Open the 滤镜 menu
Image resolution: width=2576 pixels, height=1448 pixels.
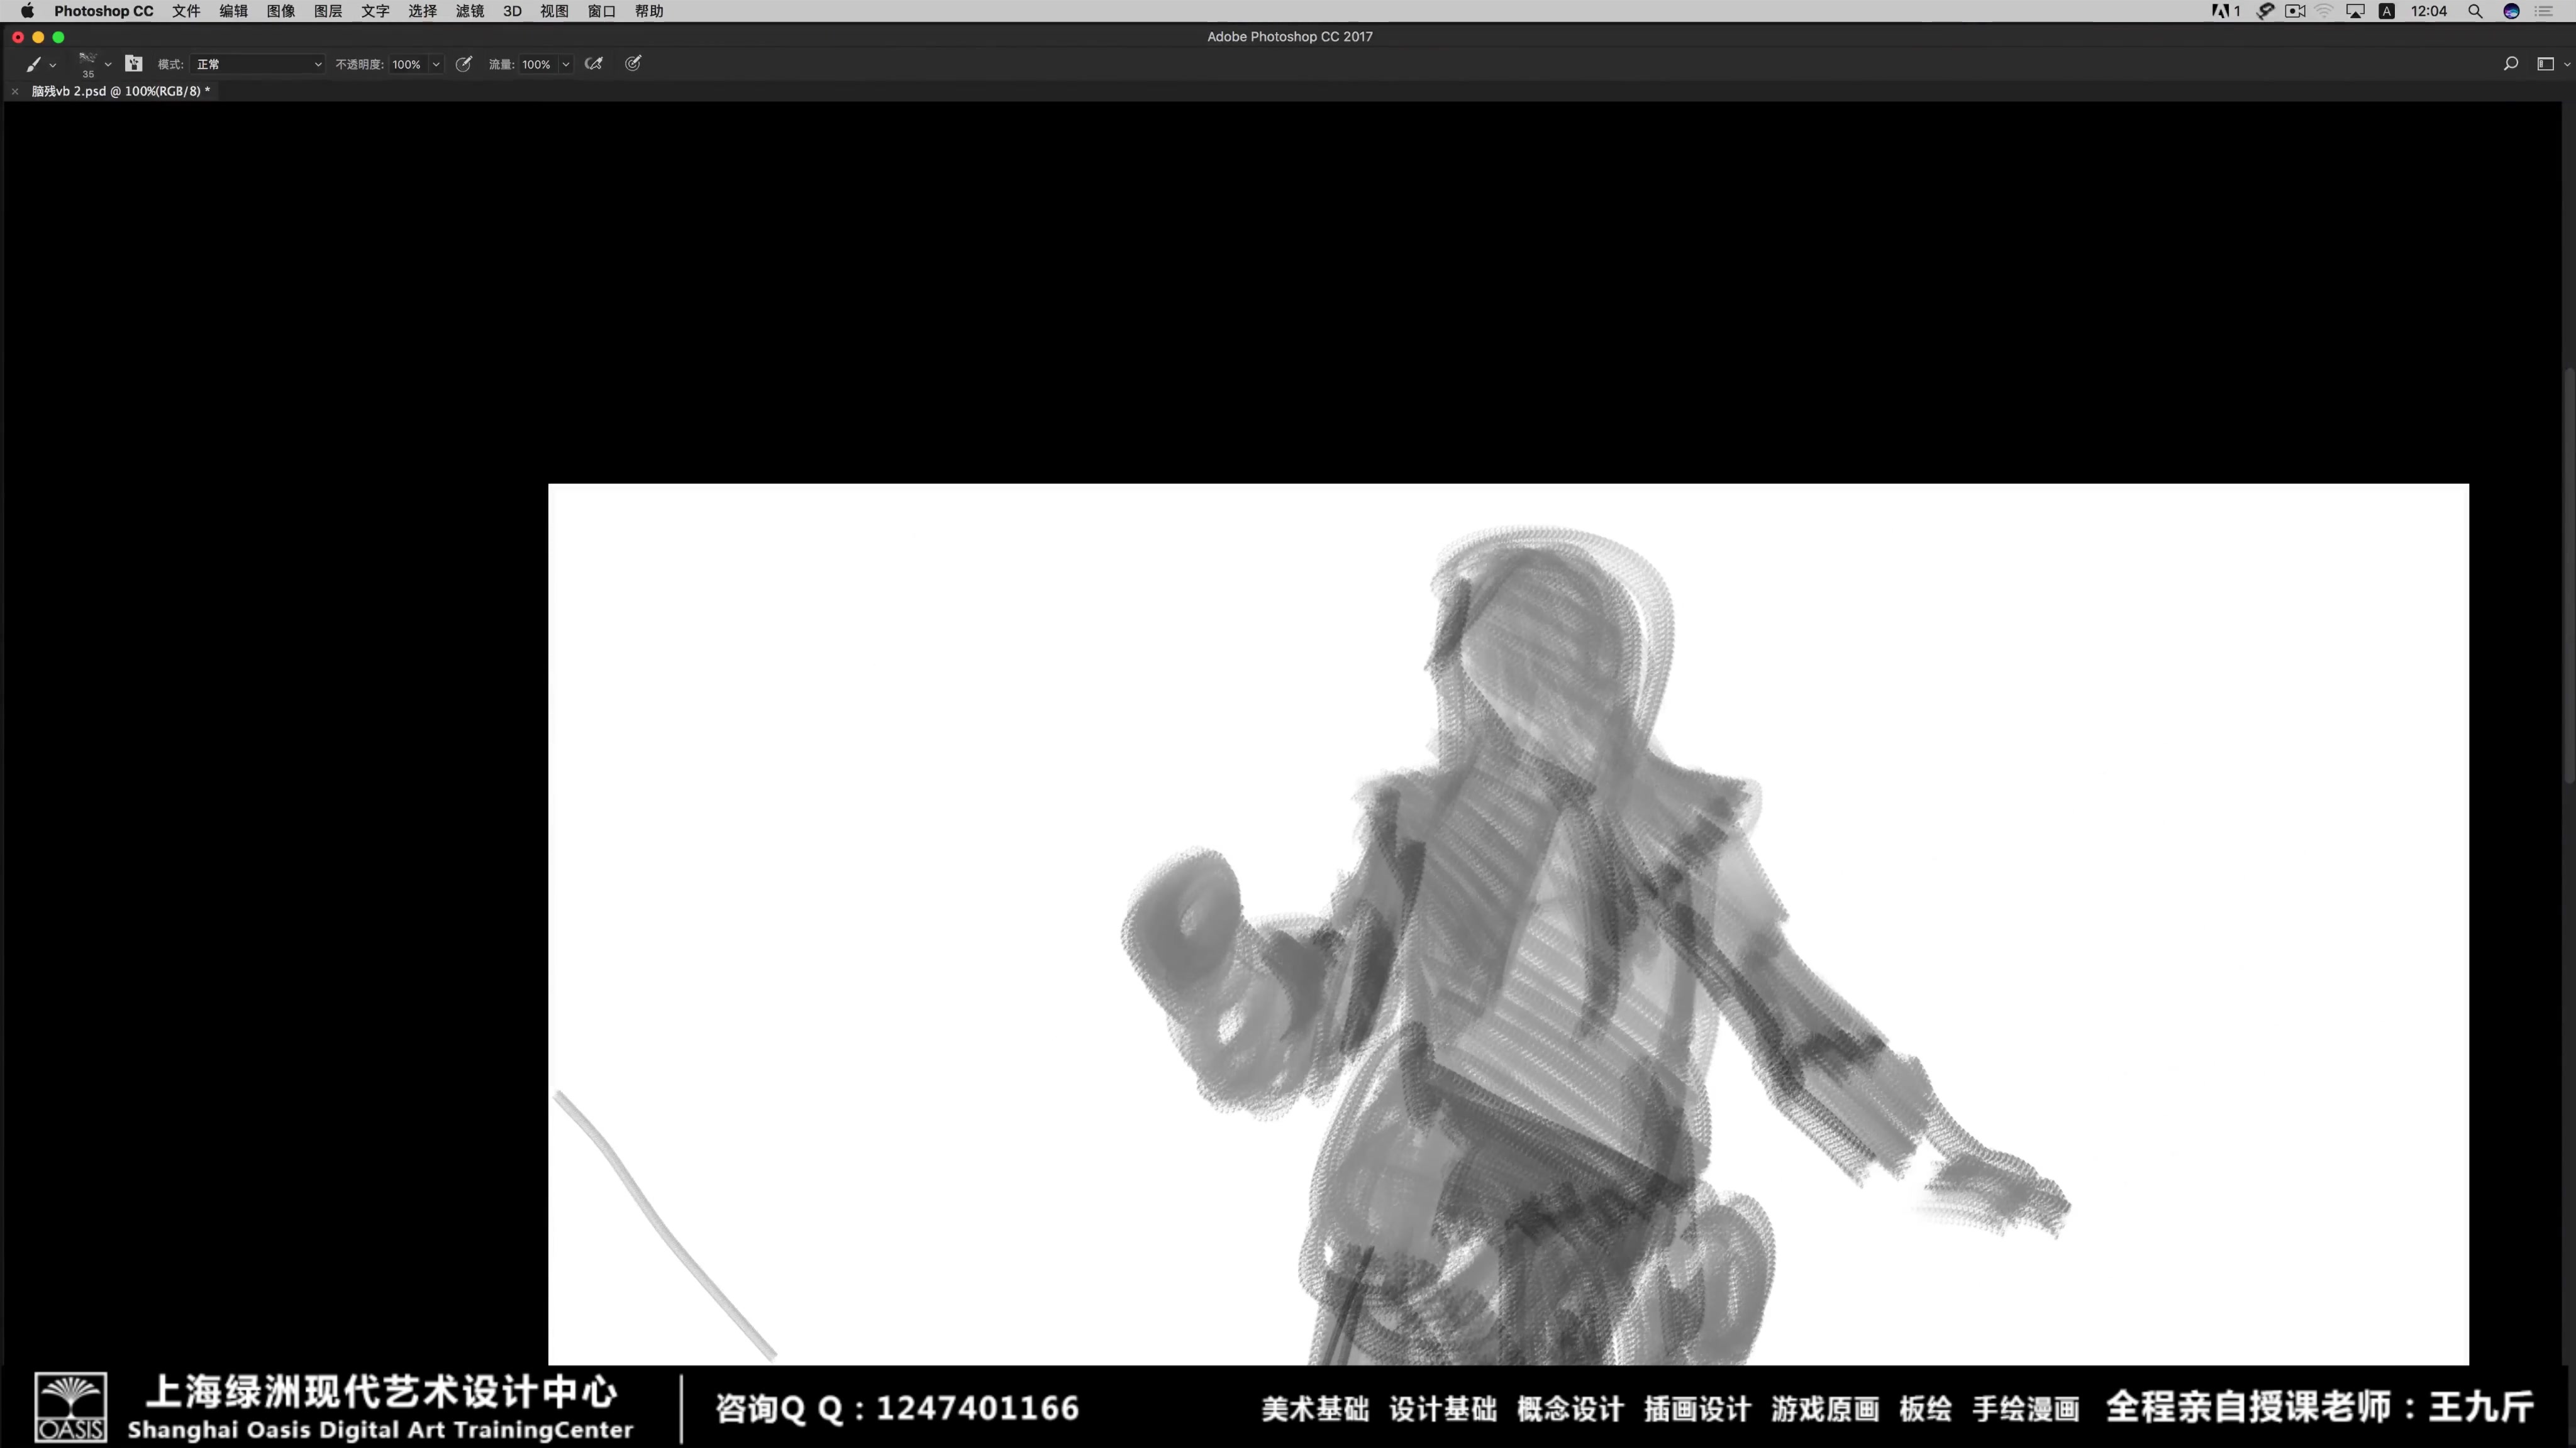click(470, 11)
